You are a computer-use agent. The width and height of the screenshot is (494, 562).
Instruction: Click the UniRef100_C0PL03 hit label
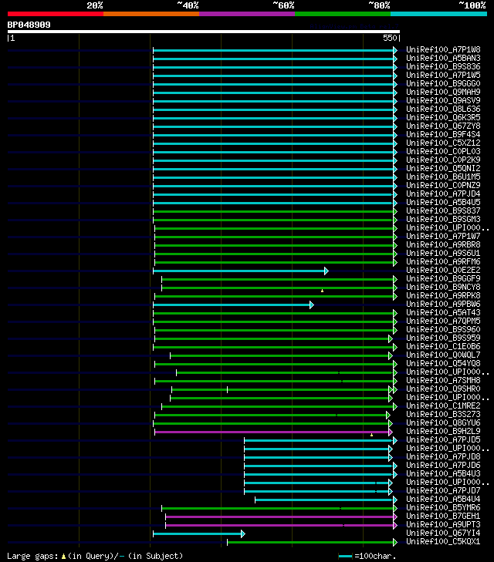[443, 151]
